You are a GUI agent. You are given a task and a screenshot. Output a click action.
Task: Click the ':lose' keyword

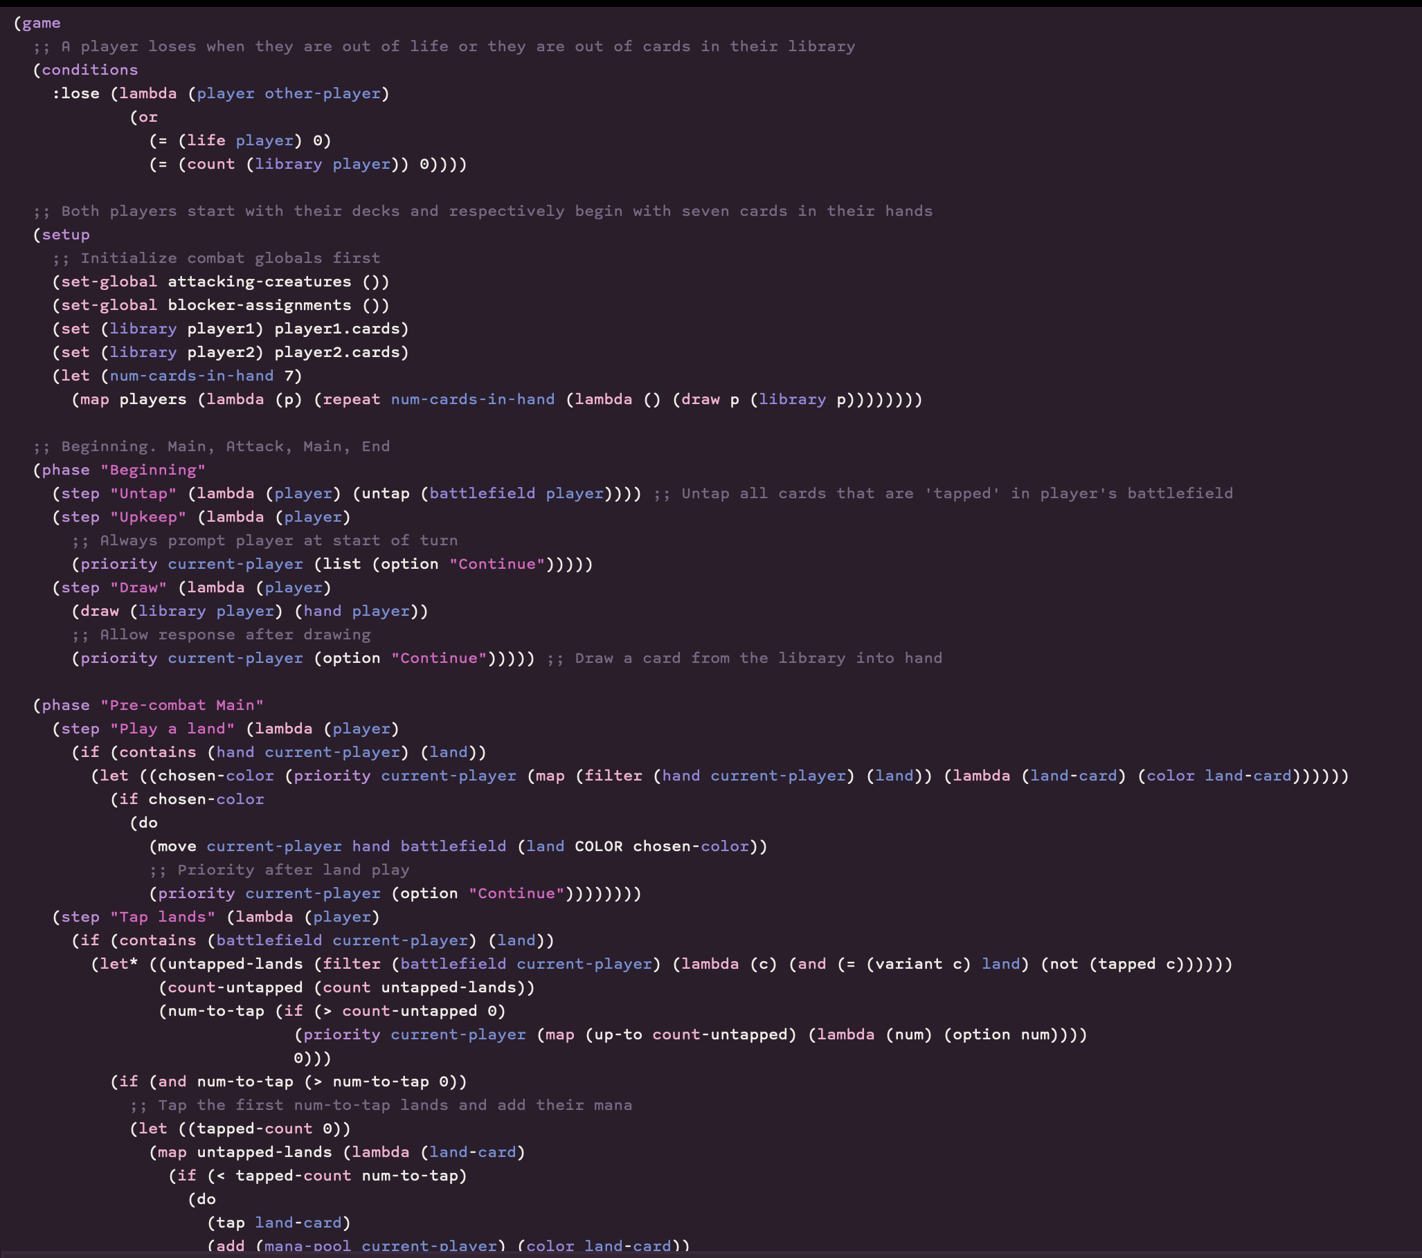coord(75,94)
